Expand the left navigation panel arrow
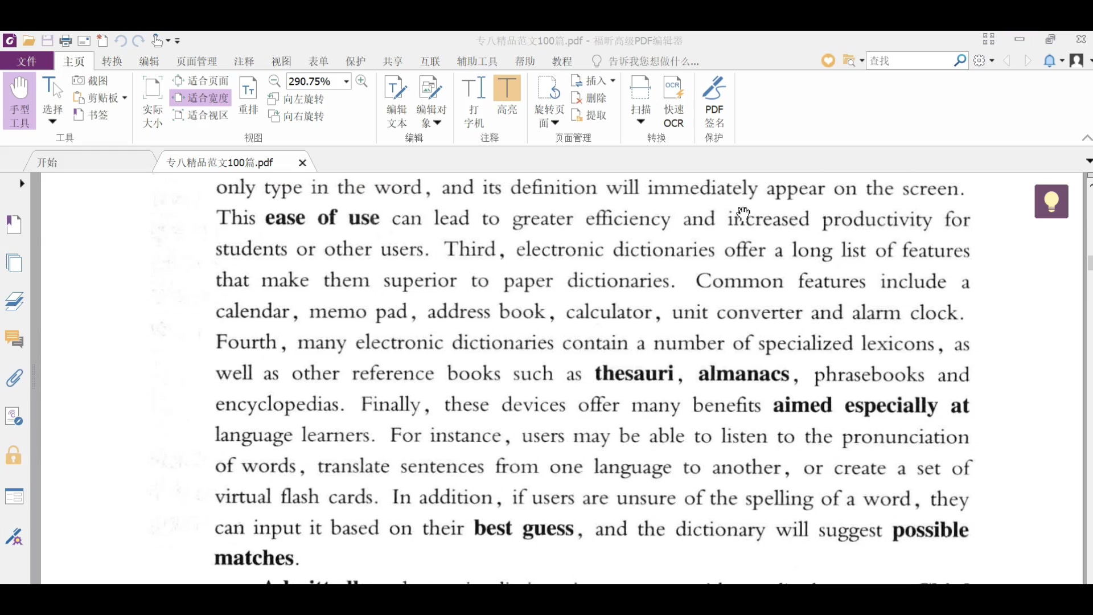The height and width of the screenshot is (615, 1093). click(x=22, y=183)
